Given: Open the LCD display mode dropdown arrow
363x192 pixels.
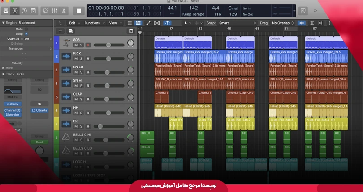Looking at the screenshot, I should pos(294,11).
